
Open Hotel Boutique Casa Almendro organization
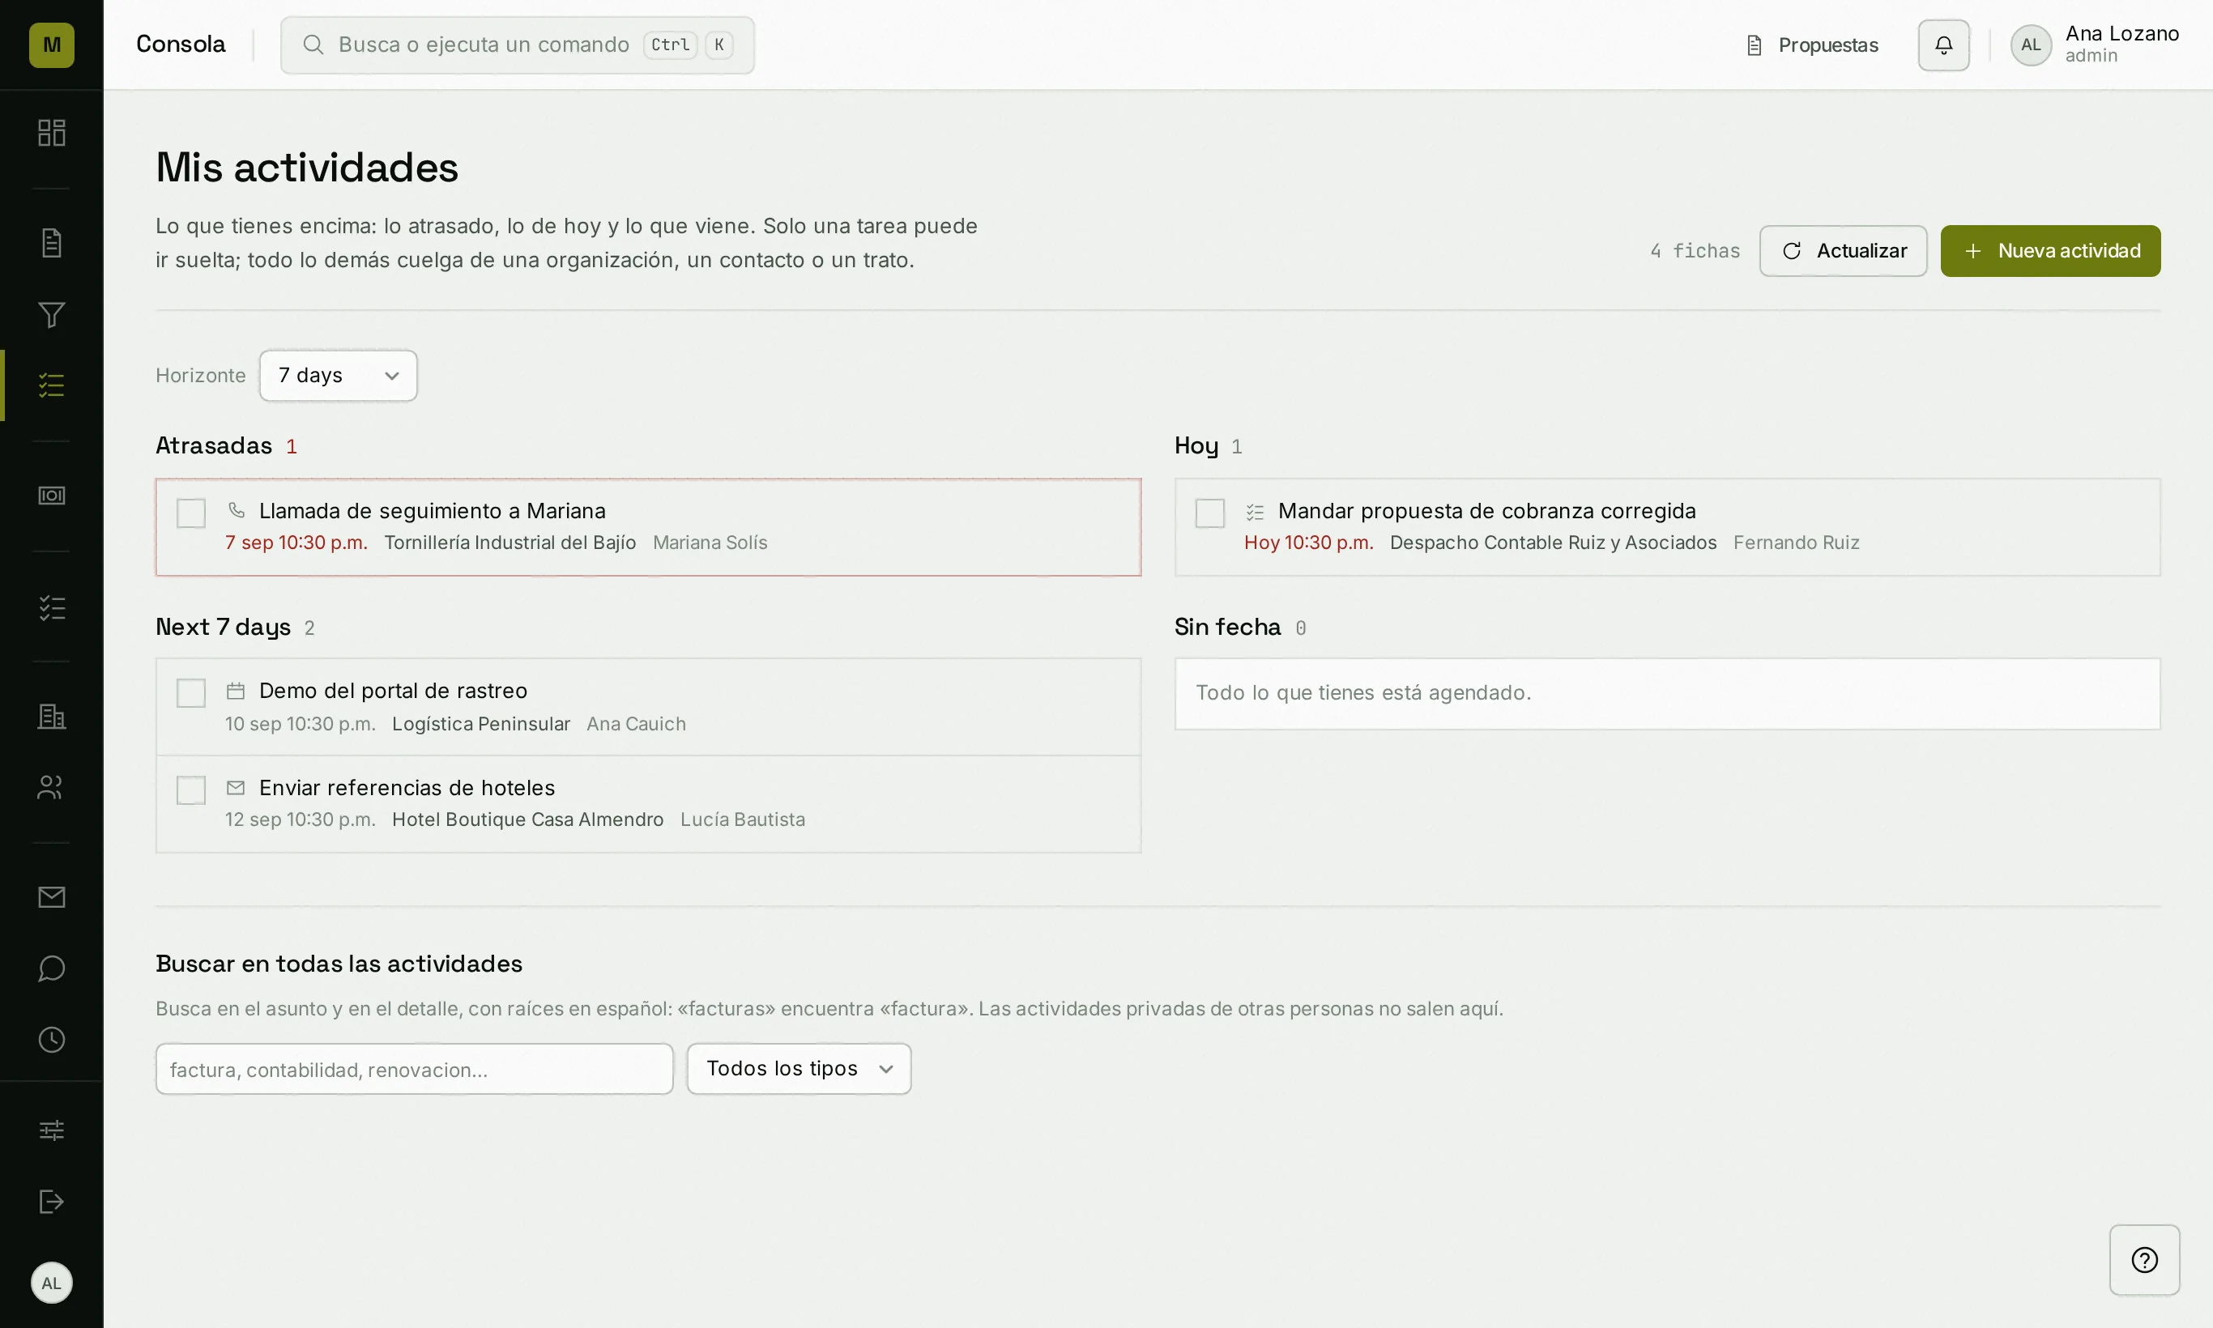coord(527,819)
